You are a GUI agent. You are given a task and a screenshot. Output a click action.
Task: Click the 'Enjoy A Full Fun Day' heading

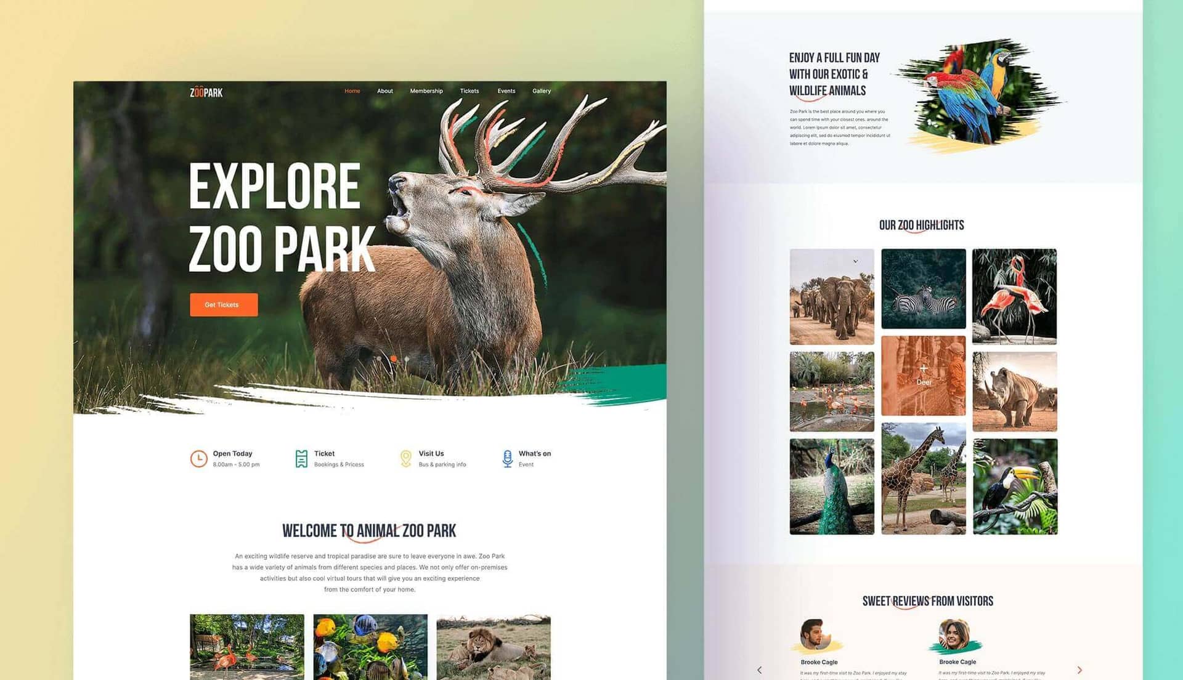point(834,74)
